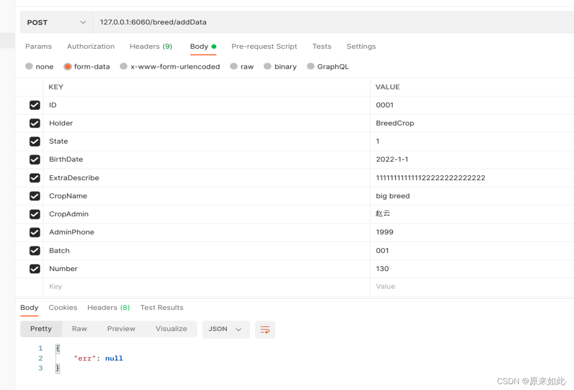The height and width of the screenshot is (390, 574).
Task: Open the Pre-request Script tab
Action: tap(264, 47)
